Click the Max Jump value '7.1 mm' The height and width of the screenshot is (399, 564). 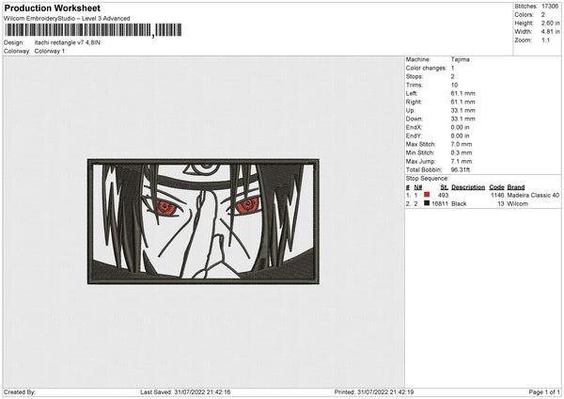(x=462, y=162)
